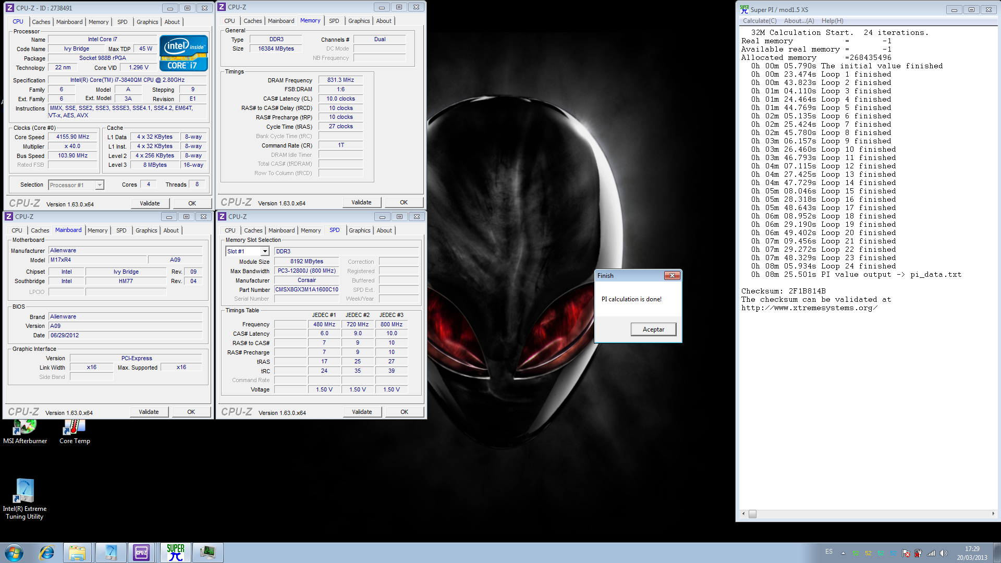Click Validate in the Mainboard window
Image resolution: width=1001 pixels, height=563 pixels.
click(149, 412)
